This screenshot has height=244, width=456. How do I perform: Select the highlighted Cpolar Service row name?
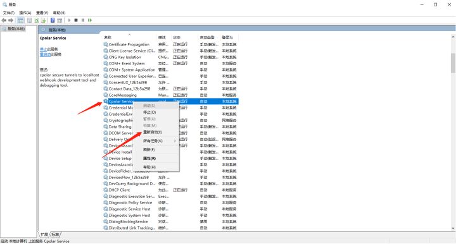[121, 102]
